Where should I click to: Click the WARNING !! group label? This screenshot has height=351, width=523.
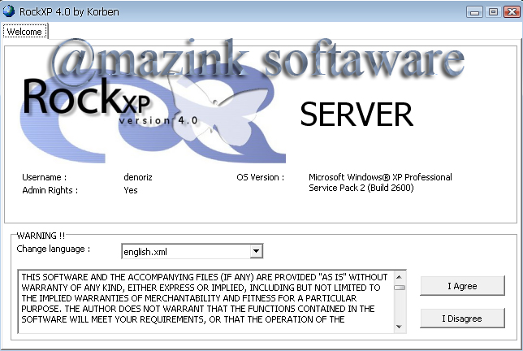tap(41, 236)
